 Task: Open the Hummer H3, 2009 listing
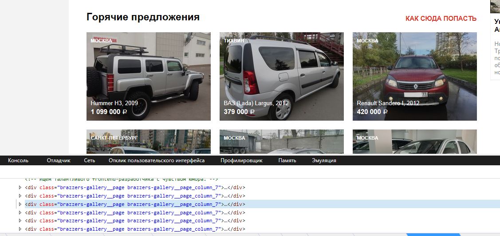pyautogui.click(x=149, y=76)
